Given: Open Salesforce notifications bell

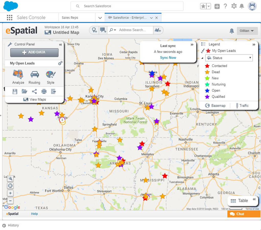Looking at the screenshot, I should coord(242,6).
